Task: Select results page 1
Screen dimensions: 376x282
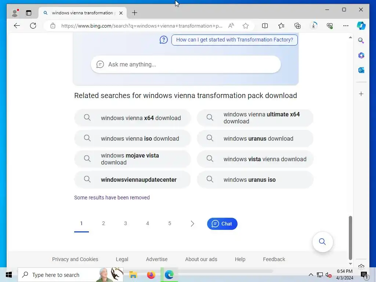Action: 82,224
